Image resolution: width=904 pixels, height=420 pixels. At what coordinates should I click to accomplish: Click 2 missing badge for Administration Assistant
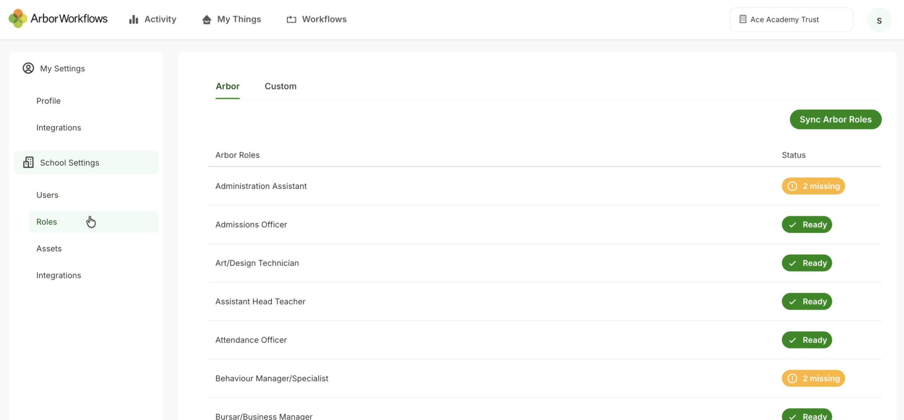[x=813, y=186]
